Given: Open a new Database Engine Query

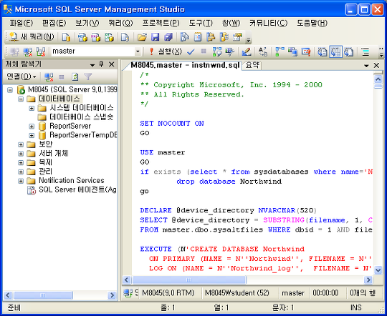Looking at the screenshot, I should [x=66, y=37].
